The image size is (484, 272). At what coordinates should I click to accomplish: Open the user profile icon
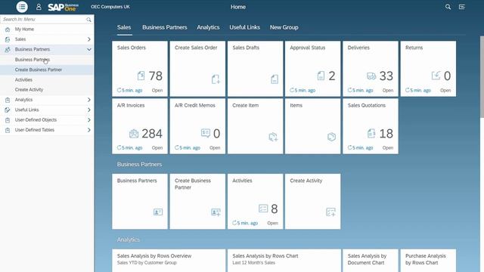[39, 7]
